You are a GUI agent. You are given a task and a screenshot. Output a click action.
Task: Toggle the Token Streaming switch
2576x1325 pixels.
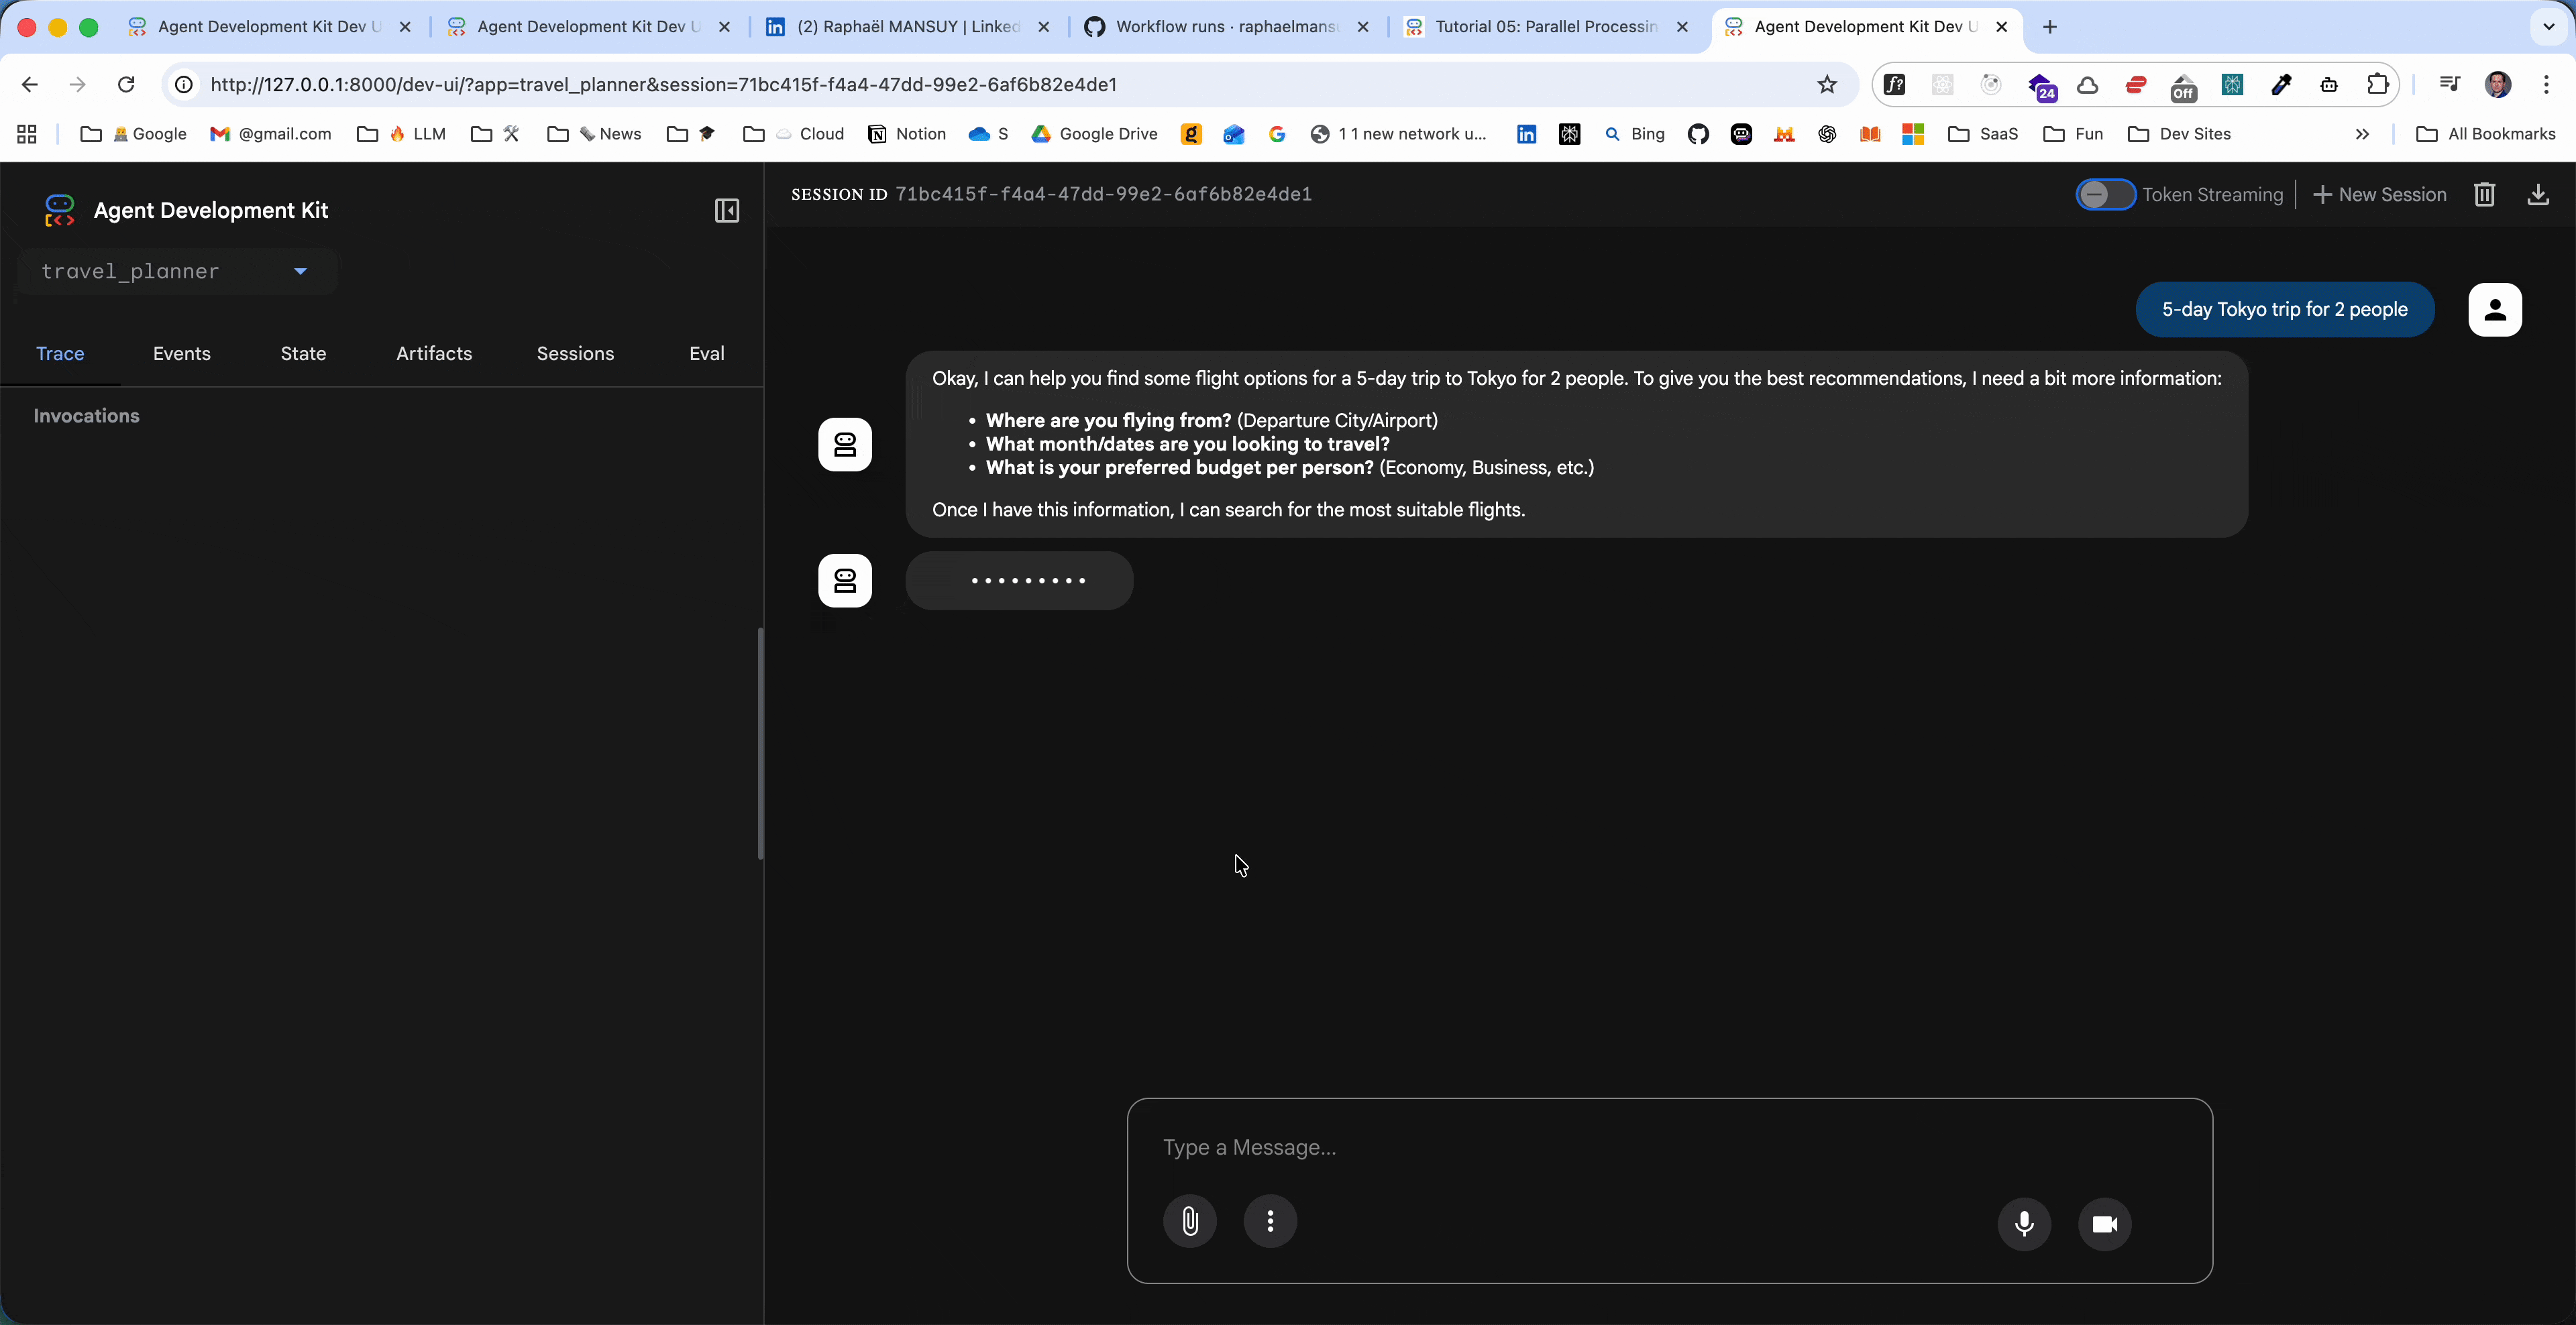tap(2105, 194)
